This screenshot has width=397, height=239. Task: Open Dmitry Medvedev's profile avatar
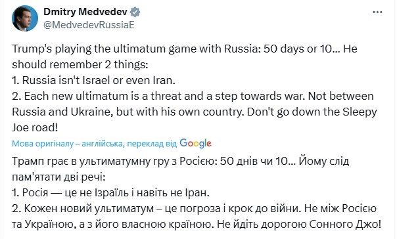(25, 18)
